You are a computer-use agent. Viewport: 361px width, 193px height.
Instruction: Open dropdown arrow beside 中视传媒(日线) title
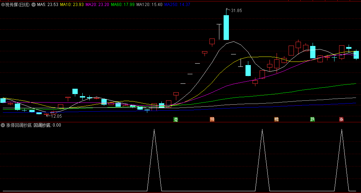[x=34, y=5]
